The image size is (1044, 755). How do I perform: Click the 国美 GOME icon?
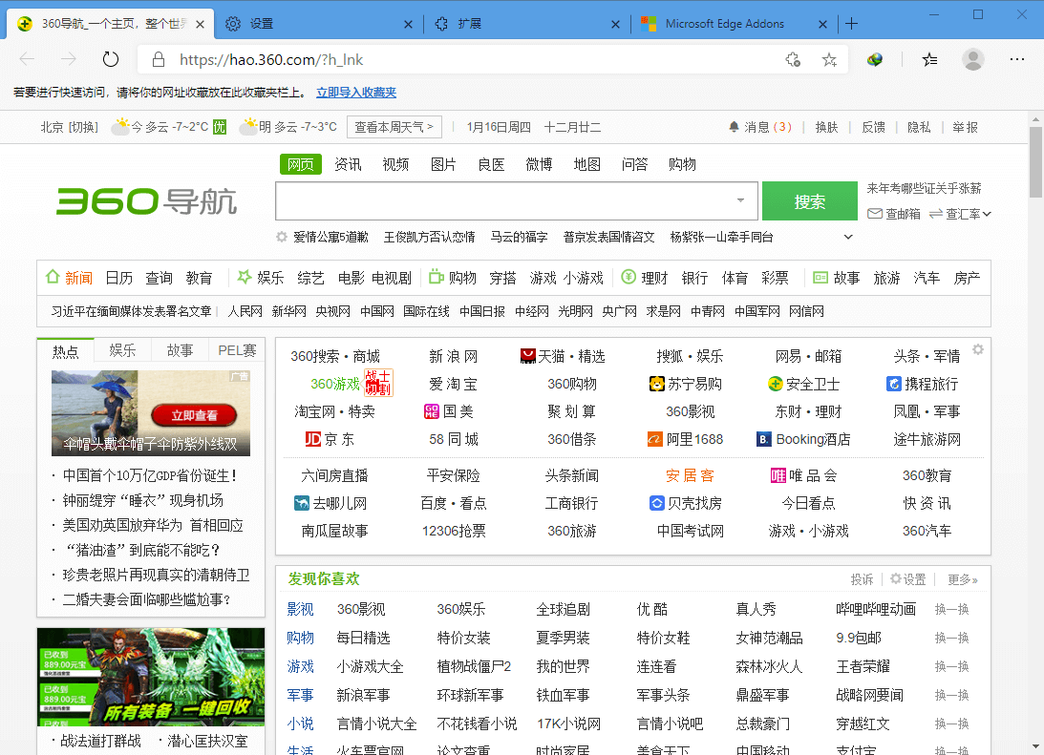point(430,411)
